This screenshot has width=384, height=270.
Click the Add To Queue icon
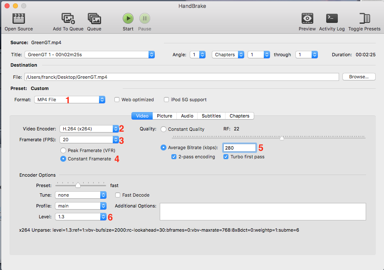click(x=68, y=18)
